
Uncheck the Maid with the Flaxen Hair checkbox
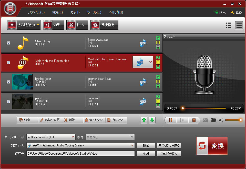[9, 62]
